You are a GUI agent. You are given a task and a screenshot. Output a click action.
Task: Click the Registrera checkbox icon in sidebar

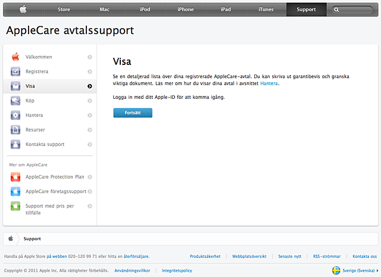15,71
